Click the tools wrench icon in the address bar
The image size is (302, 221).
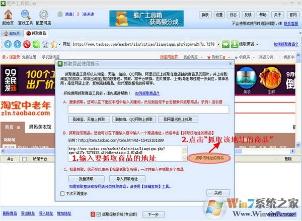[x=45, y=44]
